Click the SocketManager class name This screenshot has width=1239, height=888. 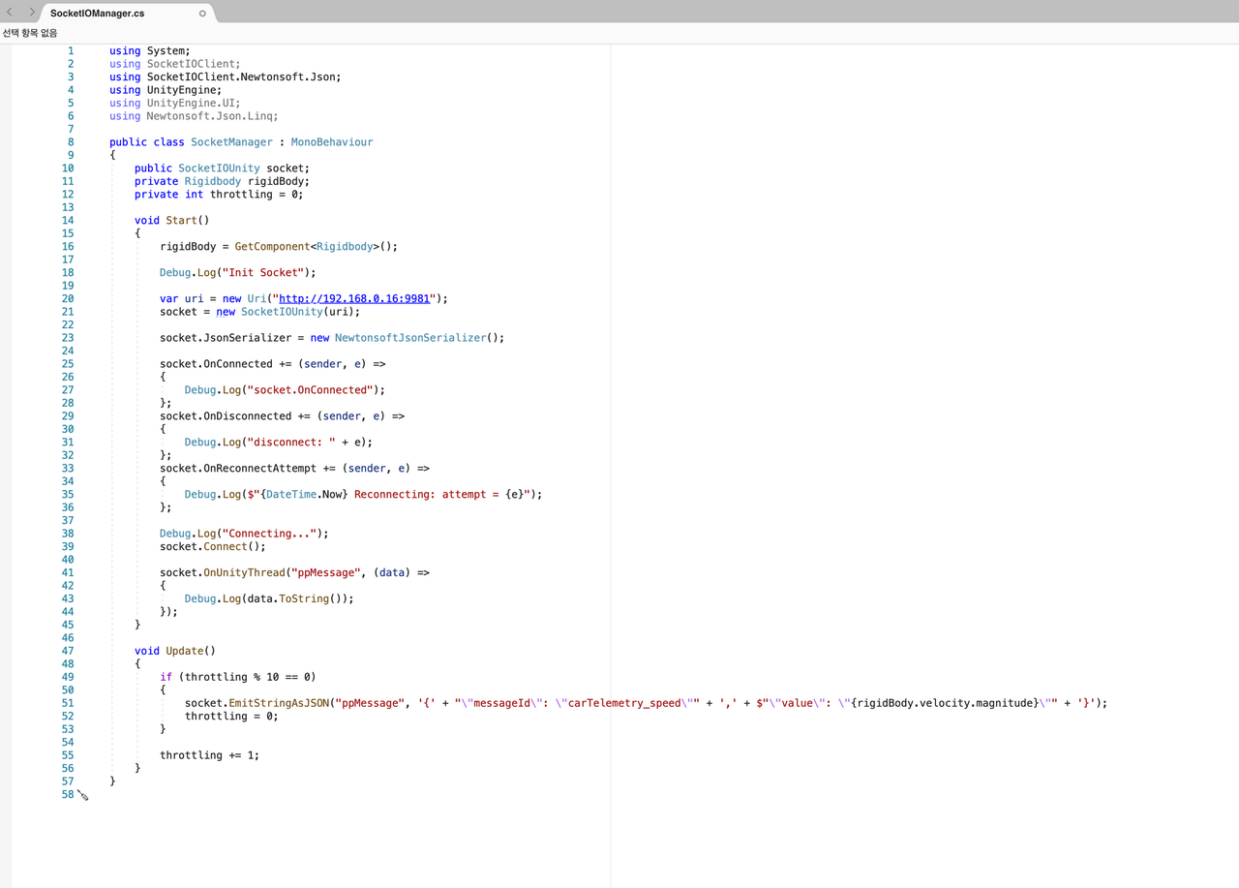[232, 142]
